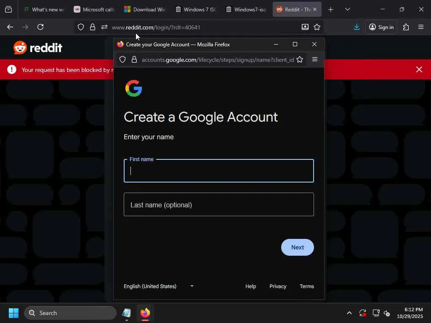Open Firefox View icon in tab bar
Image resolution: width=431 pixels, height=323 pixels.
point(8,9)
